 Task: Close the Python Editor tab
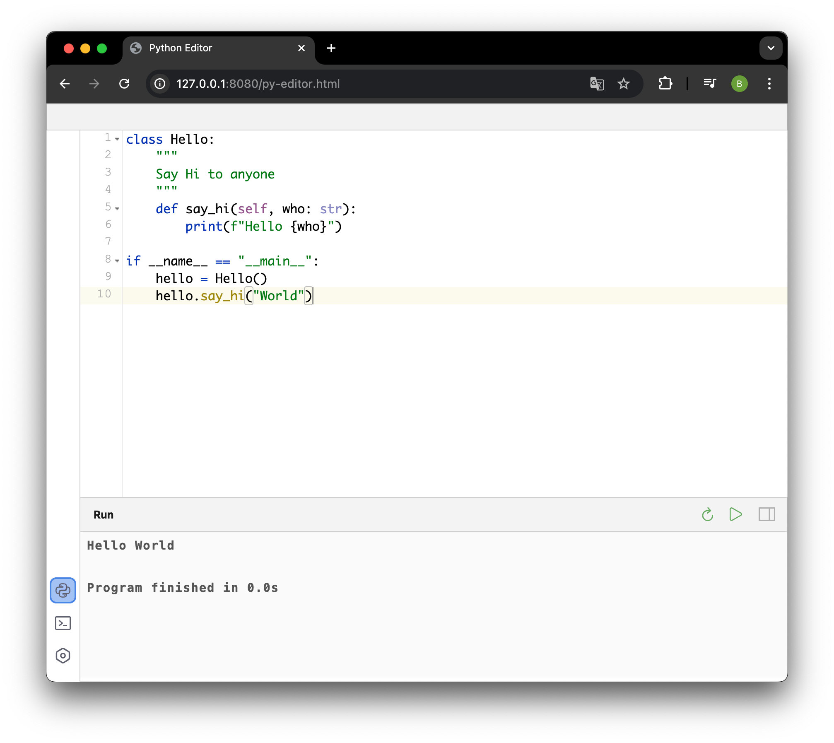[301, 48]
